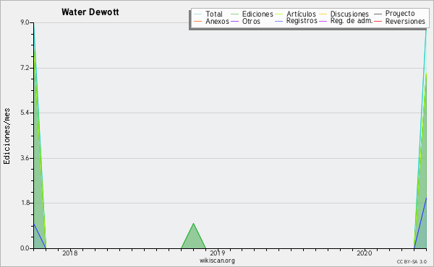Viewport: 434px width, 267px height.
Task: Click the 'CC BY-SA 3.0' license text
Action: pyautogui.click(x=412, y=261)
